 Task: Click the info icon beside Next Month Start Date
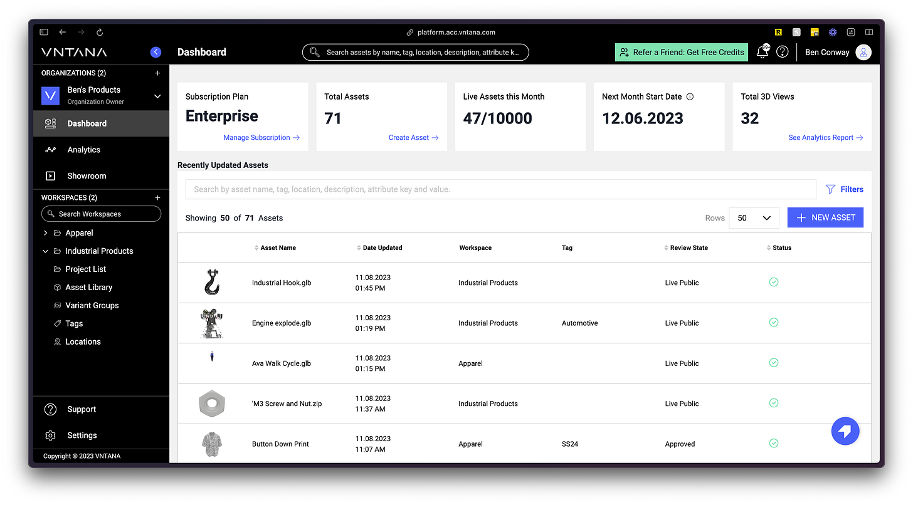coord(690,97)
